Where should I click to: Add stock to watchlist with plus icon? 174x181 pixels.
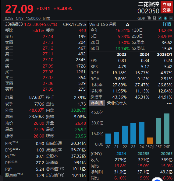pos(171,18)
